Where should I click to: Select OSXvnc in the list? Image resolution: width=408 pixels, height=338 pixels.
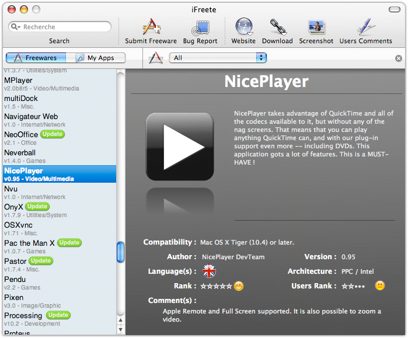point(60,228)
